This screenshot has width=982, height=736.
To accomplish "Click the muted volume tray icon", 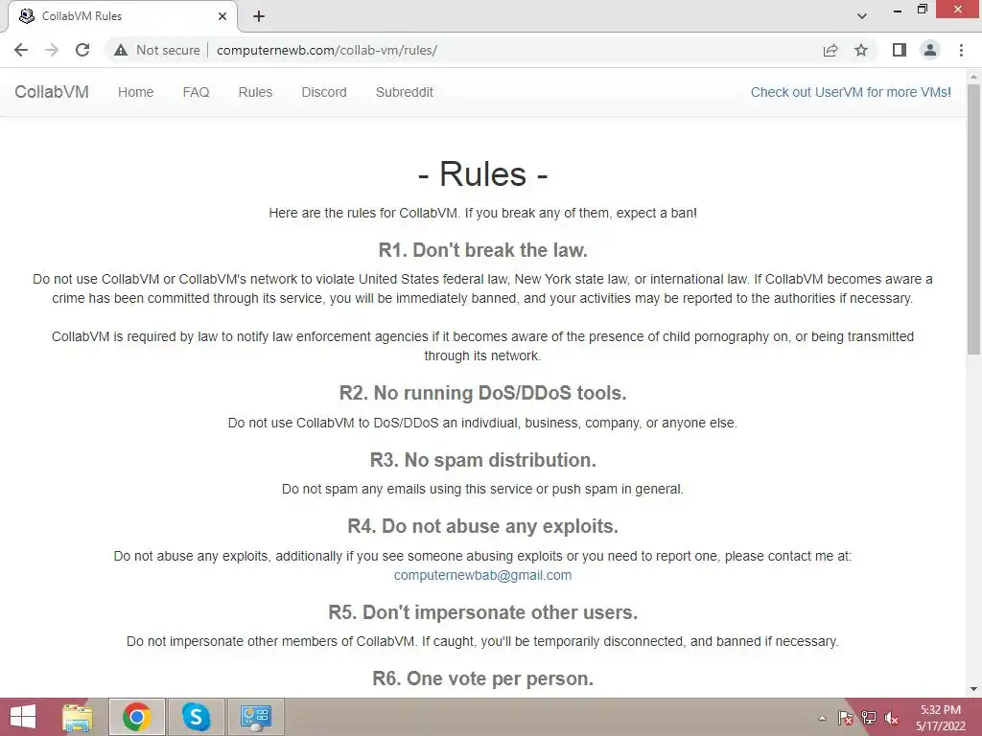I will pyautogui.click(x=891, y=718).
